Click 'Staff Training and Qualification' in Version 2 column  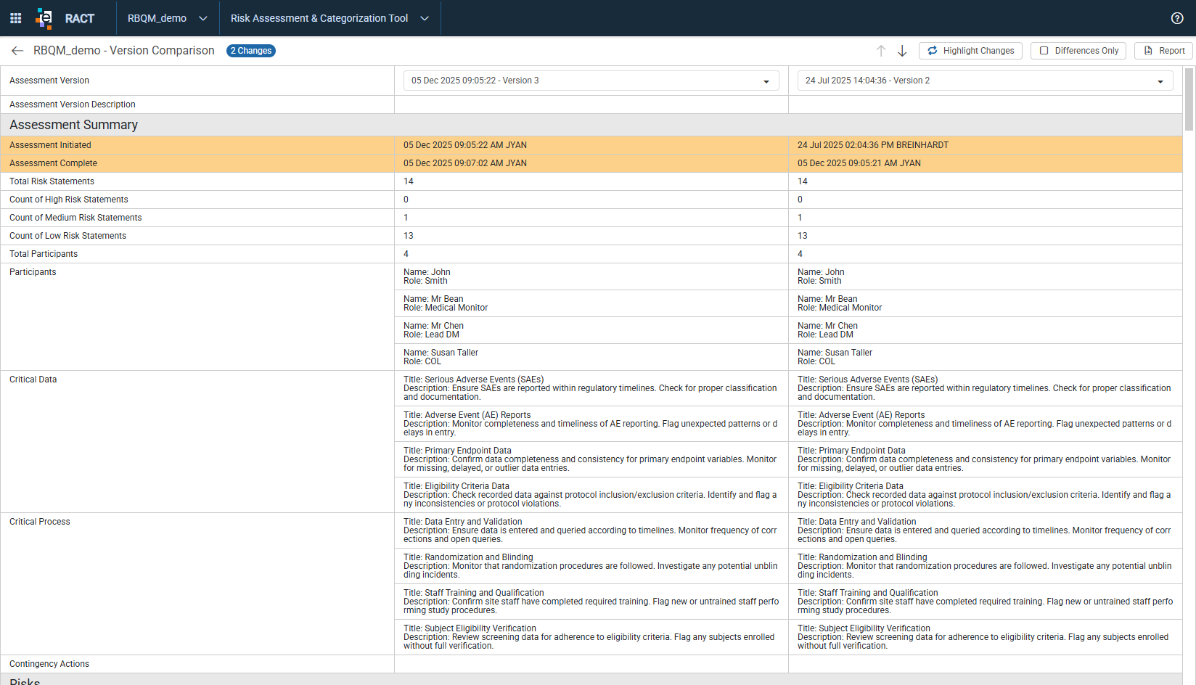pyautogui.click(x=986, y=602)
